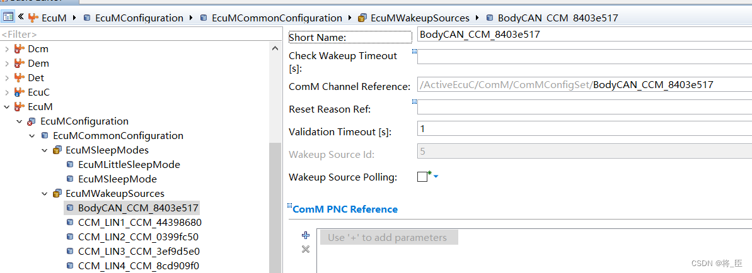Viewport: 752px width, 273px height.
Task: Click the Validation Timeout input field
Action: [x=583, y=129]
